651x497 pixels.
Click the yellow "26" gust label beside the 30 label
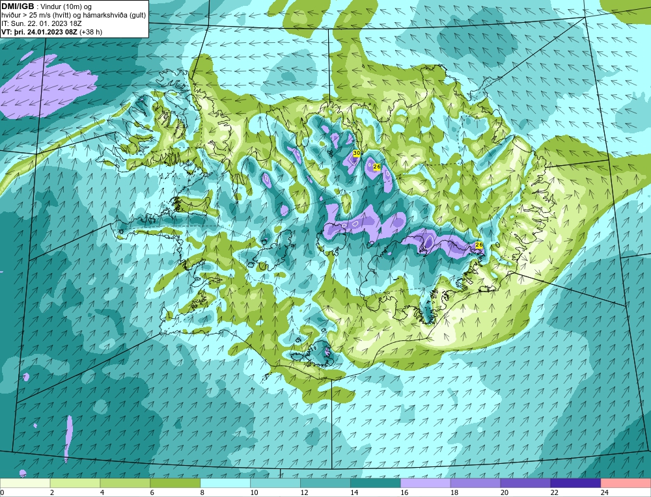click(x=377, y=167)
